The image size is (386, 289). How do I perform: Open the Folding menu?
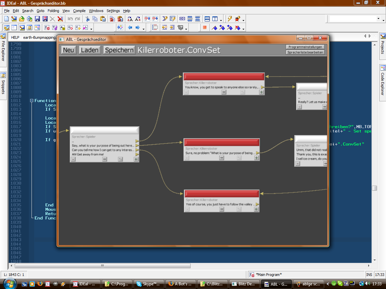(x=53, y=11)
